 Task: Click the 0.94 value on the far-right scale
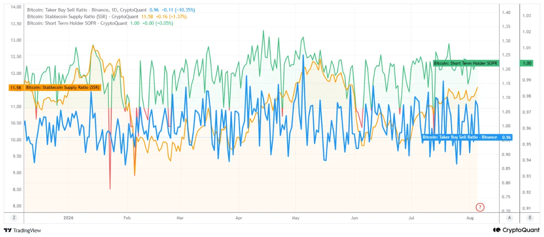click(527, 160)
